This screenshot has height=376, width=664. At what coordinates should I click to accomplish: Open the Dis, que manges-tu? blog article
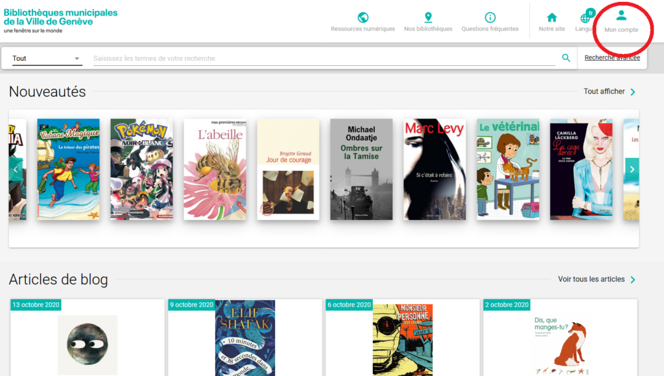coord(560,338)
